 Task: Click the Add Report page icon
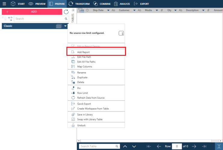coord(73,52)
